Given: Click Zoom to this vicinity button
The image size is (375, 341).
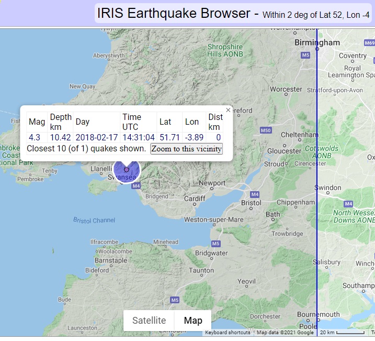Looking at the screenshot, I should (x=187, y=149).
